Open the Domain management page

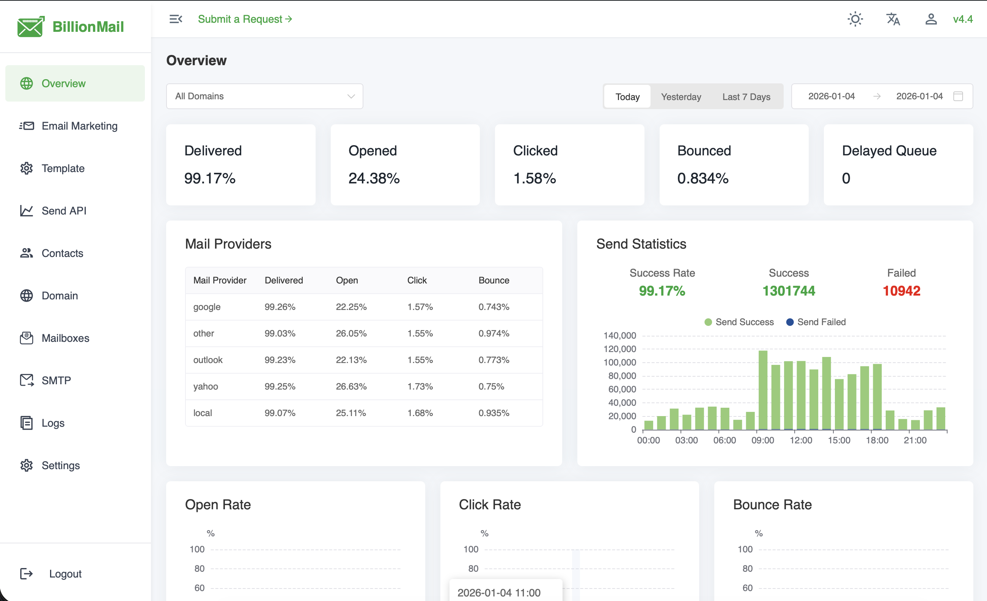click(x=60, y=296)
